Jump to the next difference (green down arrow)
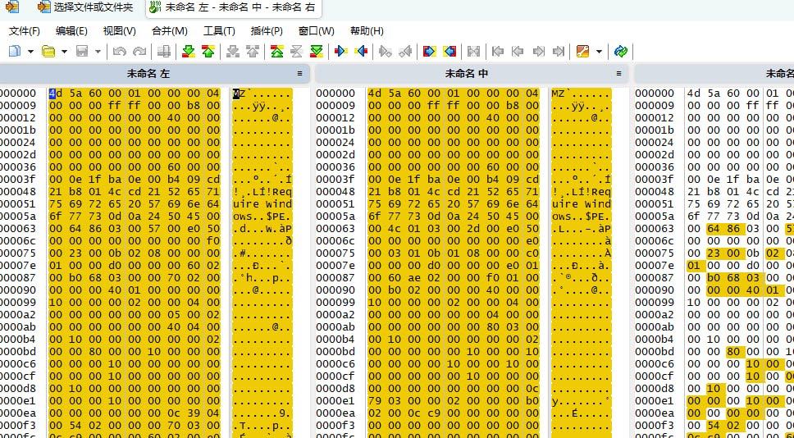 pos(188,52)
